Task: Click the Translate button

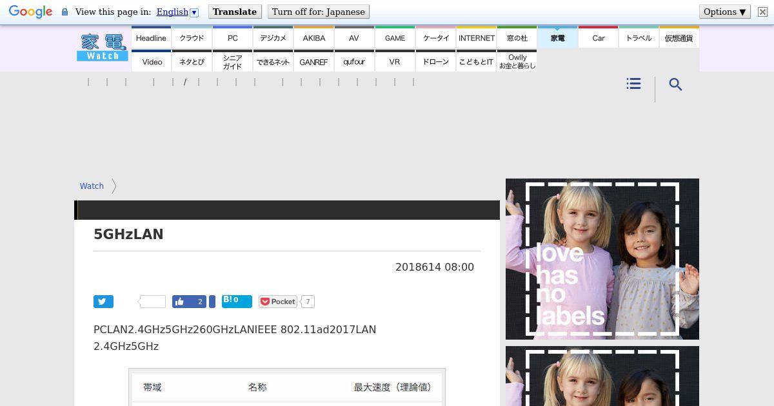Action: tap(234, 12)
